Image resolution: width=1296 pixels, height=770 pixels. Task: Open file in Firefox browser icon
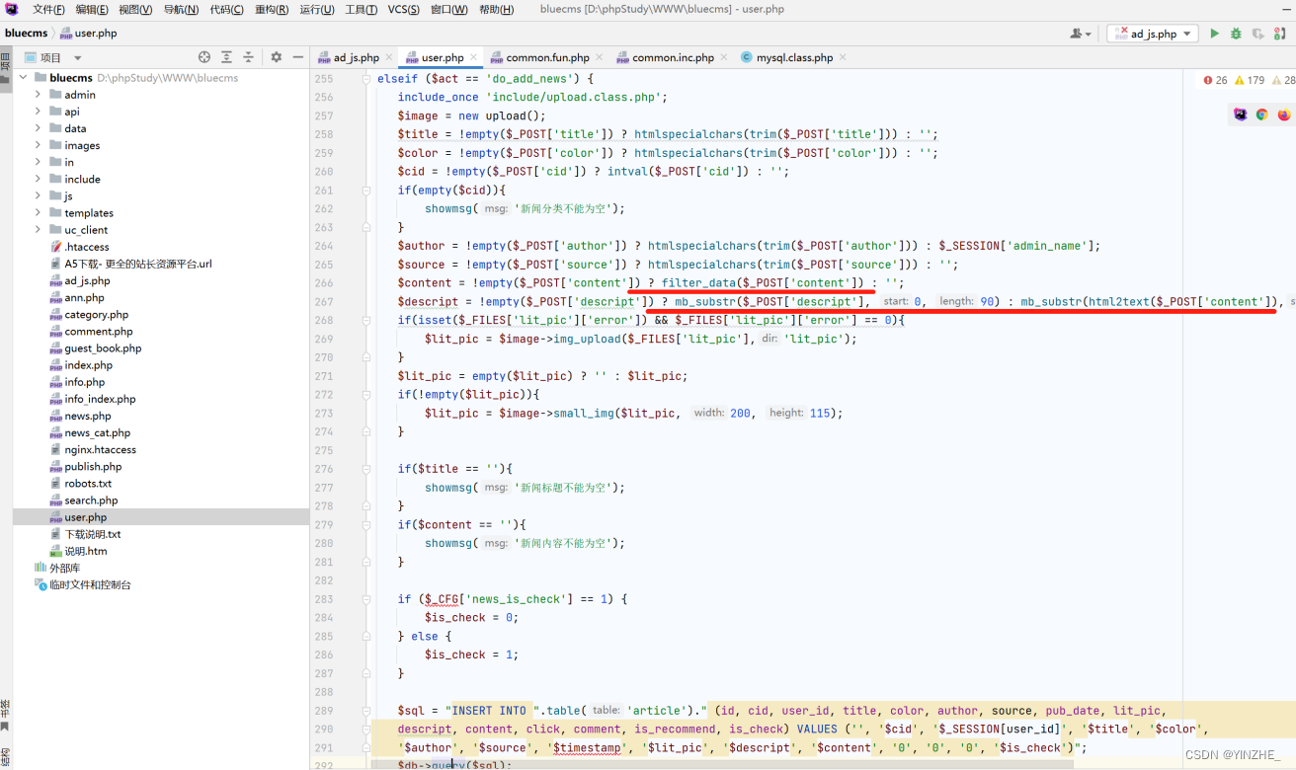click(1283, 115)
